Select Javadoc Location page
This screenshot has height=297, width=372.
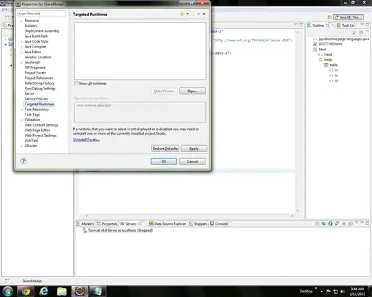(x=38, y=57)
